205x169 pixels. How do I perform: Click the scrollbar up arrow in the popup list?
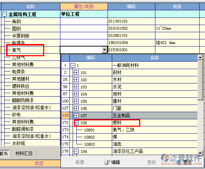pyautogui.click(x=200, y=57)
